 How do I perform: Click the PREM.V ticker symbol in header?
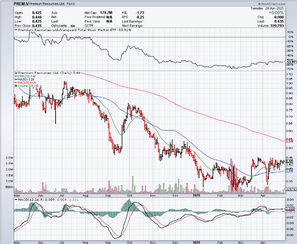pos(22,3)
